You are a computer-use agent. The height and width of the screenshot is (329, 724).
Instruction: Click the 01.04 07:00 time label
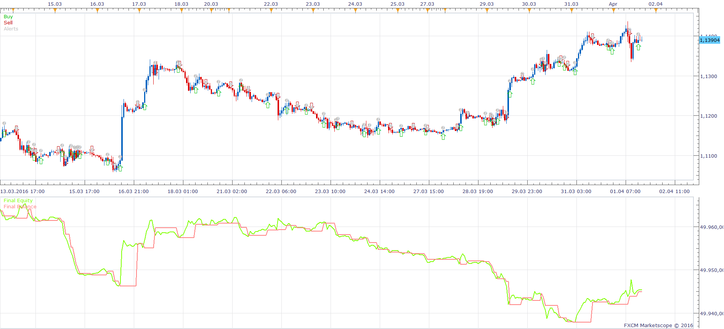click(x=625, y=192)
